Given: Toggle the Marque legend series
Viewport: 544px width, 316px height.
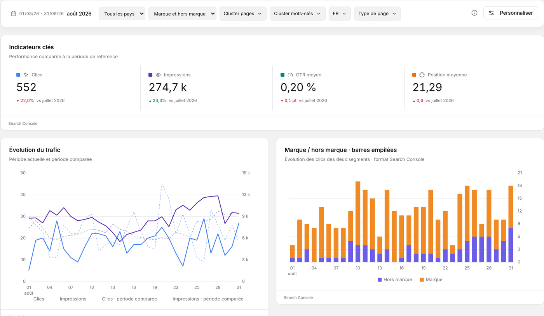Looking at the screenshot, I should click(431, 280).
